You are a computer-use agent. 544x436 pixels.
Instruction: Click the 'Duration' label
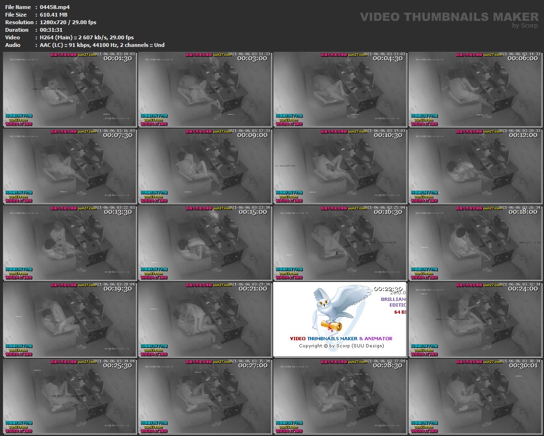17,30
